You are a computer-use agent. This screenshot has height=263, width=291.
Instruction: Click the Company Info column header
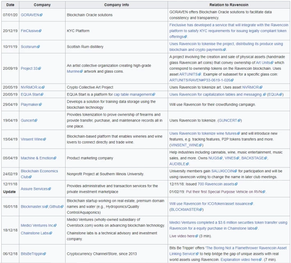pos(116,5)
